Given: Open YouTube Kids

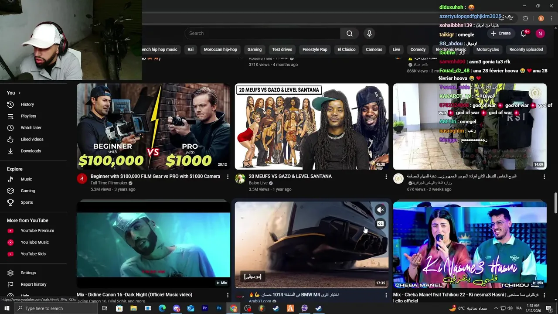Looking at the screenshot, I should 33,254.
